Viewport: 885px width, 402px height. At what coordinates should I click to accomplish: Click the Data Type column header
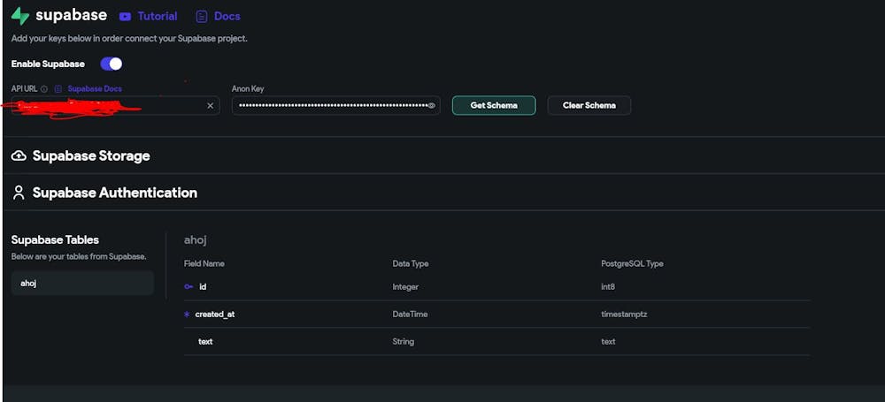411,263
